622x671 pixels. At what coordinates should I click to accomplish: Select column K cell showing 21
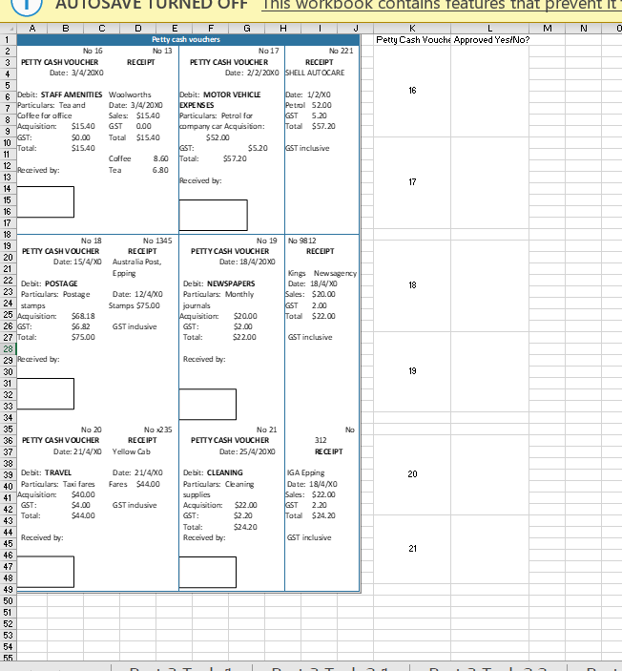pyautogui.click(x=412, y=549)
